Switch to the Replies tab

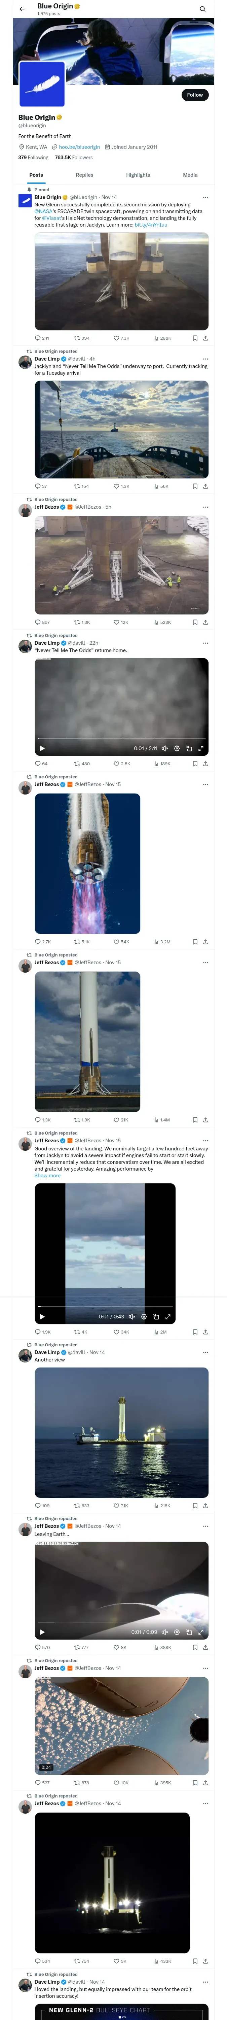coord(84,175)
